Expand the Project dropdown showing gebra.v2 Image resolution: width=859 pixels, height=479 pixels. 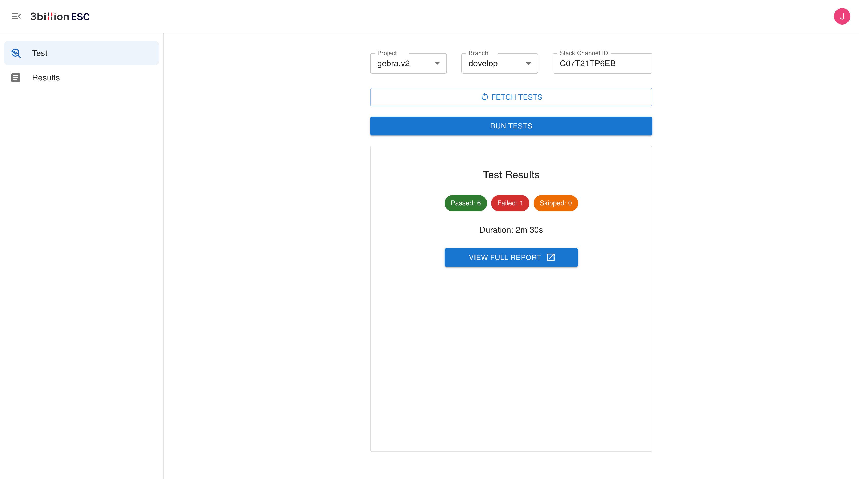(x=408, y=63)
